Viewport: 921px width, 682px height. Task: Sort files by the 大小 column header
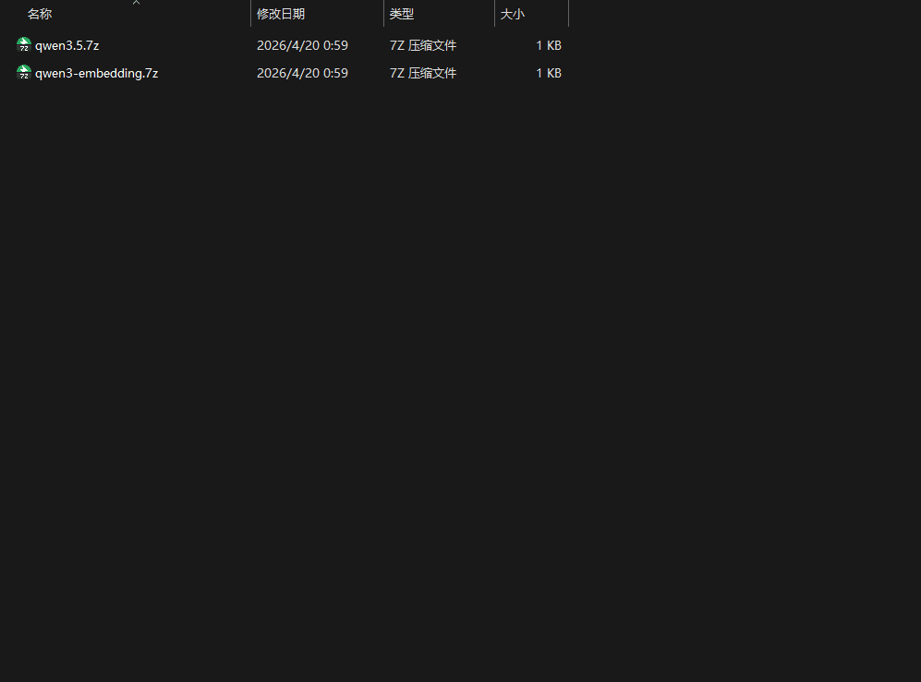coord(513,14)
